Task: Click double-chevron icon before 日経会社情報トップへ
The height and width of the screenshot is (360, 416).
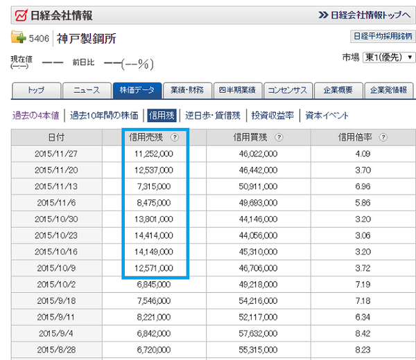Action: pos(323,15)
